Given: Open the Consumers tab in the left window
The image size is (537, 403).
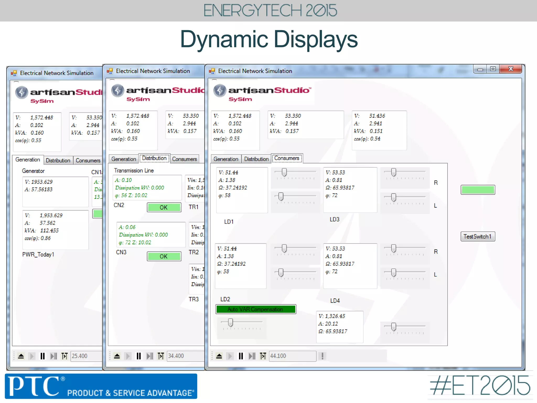Looking at the screenshot, I should coord(88,160).
